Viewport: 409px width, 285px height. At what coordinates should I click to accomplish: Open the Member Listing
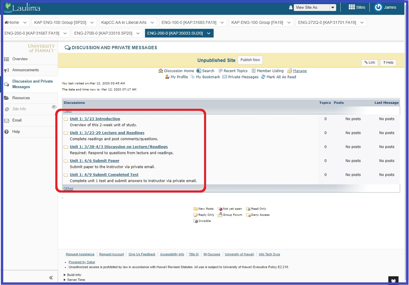coord(270,71)
